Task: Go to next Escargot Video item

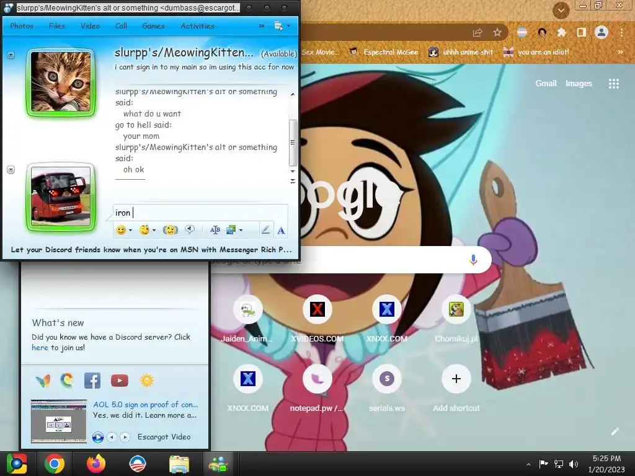Action: (125, 437)
